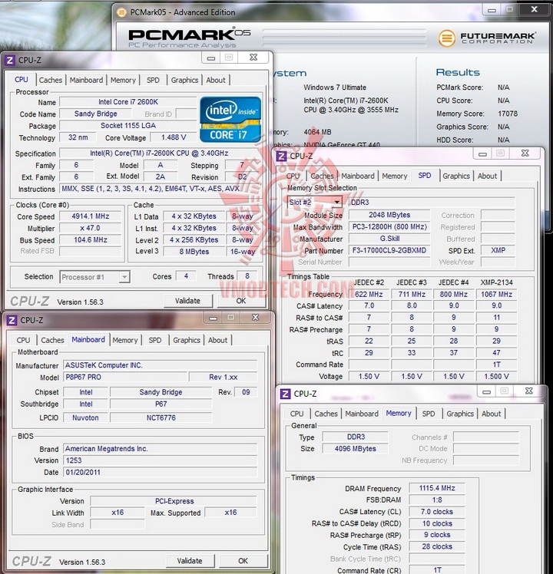553x574 pixels.
Task: Select CPU tab in the Mainboard window
Action: [23, 340]
